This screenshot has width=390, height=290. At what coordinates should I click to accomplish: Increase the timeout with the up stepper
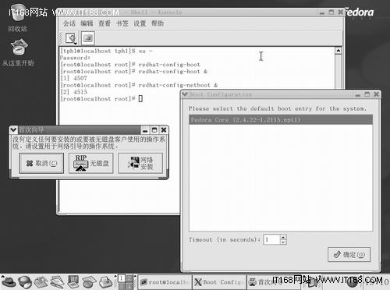pyautogui.click(x=283, y=237)
